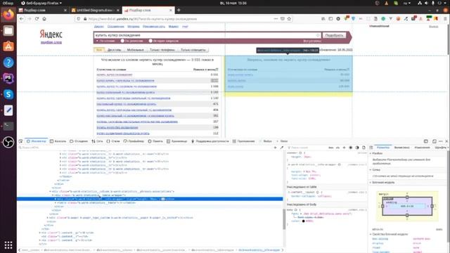450x253 pixels.
Task: Open the Style Editor tab
Action: [x=113, y=141]
